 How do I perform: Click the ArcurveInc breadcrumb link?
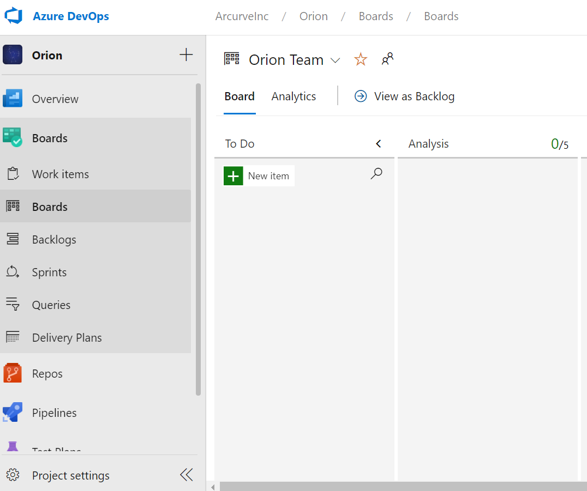tap(242, 16)
